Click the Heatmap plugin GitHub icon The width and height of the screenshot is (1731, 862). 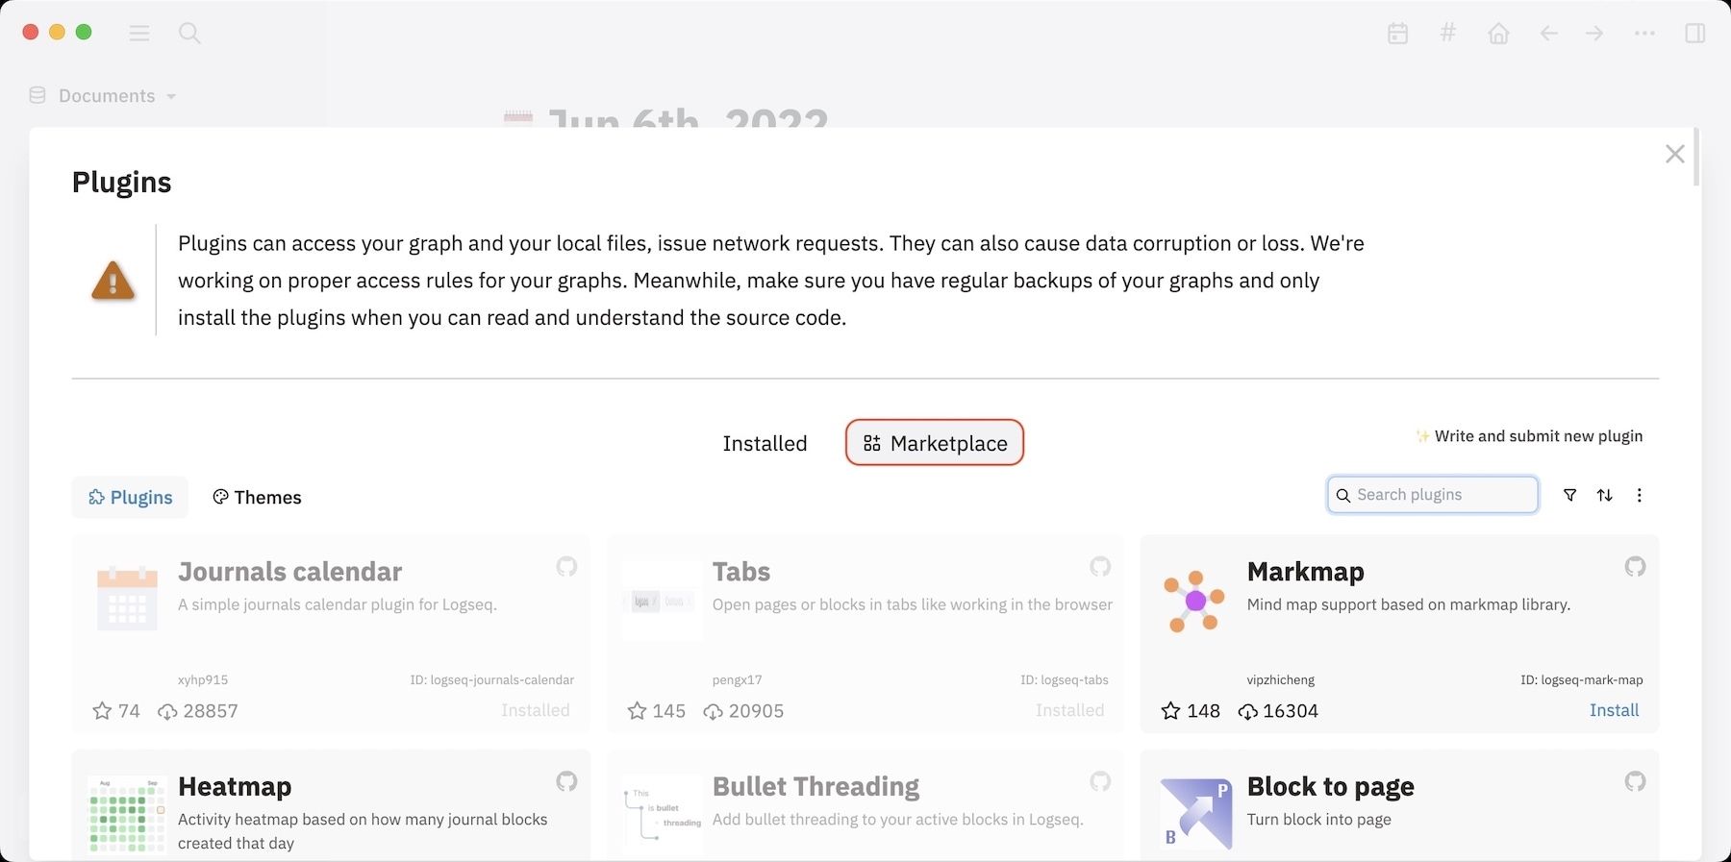(x=566, y=781)
